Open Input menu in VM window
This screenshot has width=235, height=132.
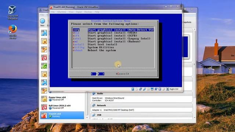click(79, 12)
